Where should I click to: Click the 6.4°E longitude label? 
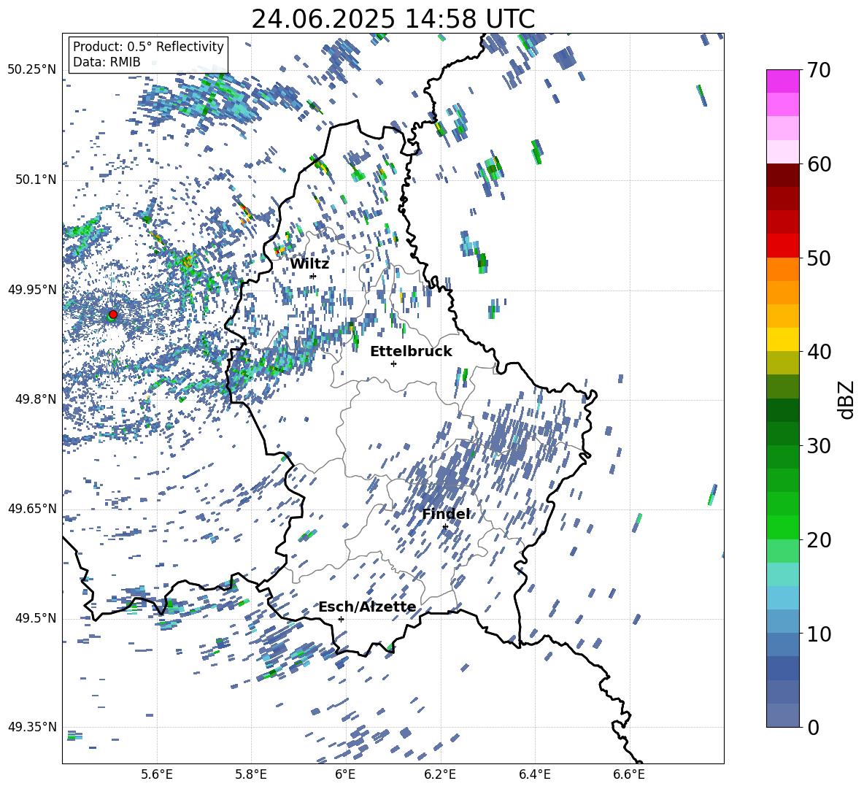click(534, 774)
